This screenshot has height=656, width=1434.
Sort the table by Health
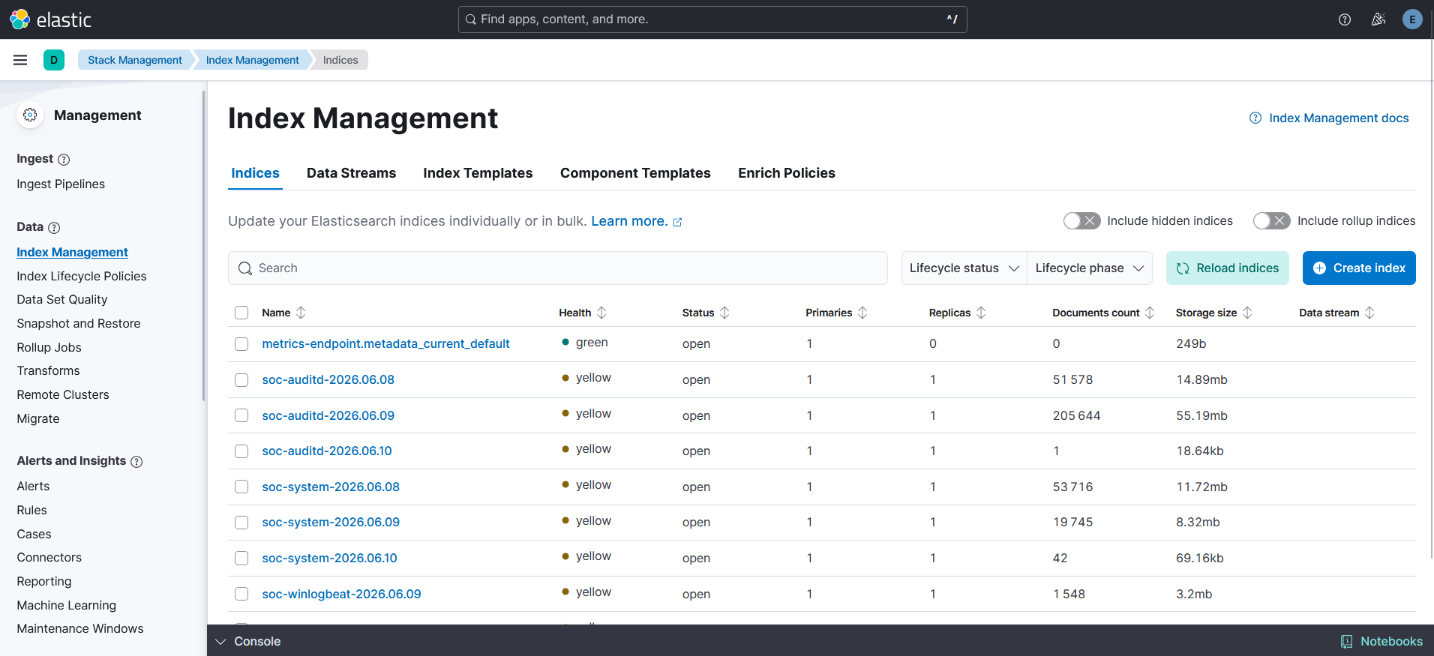pyautogui.click(x=582, y=313)
